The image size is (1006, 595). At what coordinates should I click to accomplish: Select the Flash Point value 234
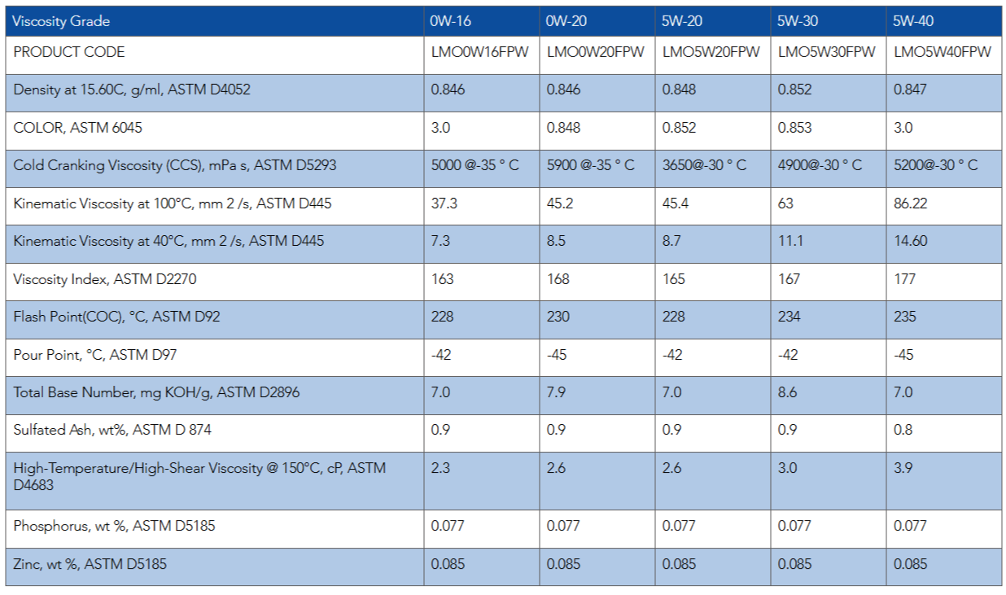[789, 317]
